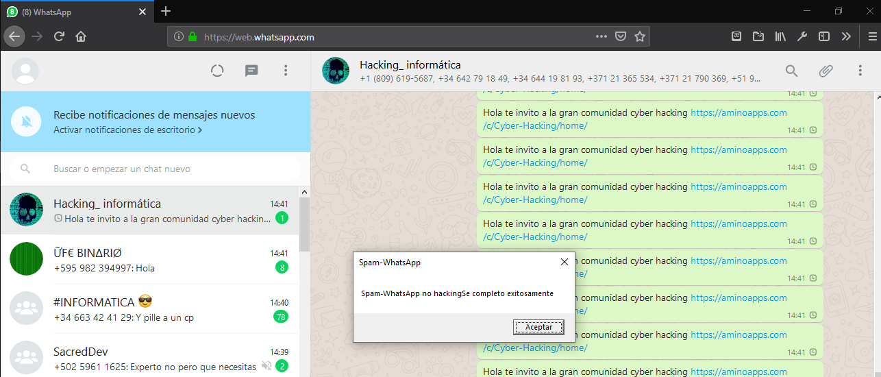Image resolution: width=881 pixels, height=377 pixels.
Task: Open the #INFORMATICA chat
Action: click(x=149, y=309)
